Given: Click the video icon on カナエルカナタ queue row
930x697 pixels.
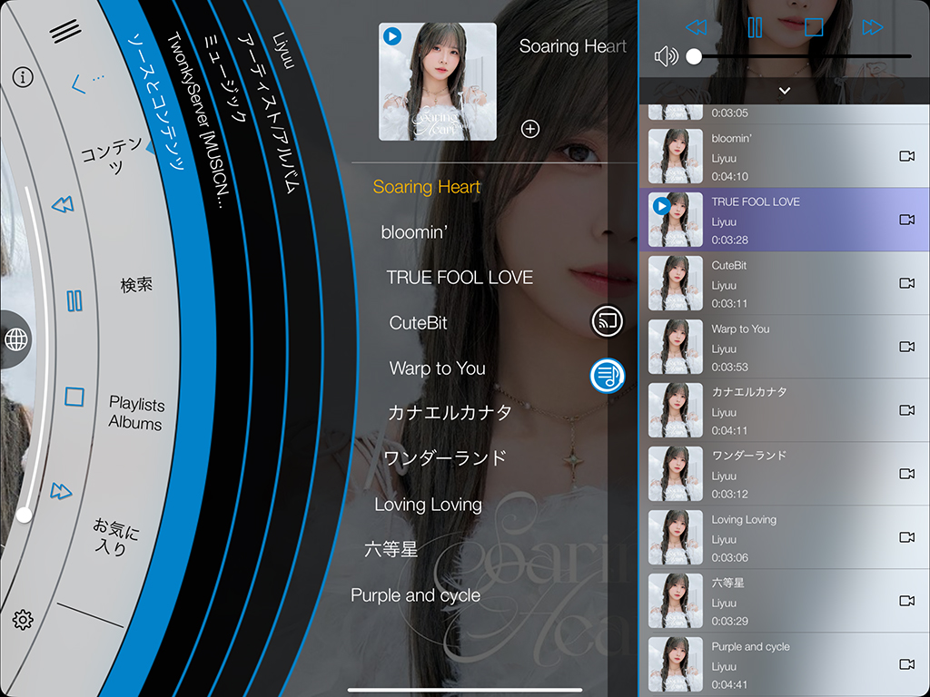Looking at the screenshot, I should (907, 409).
